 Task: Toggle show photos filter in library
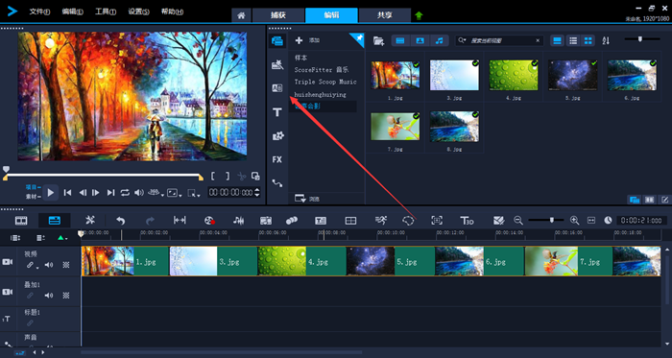(420, 40)
